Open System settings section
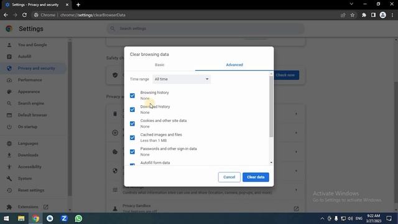Screen dimensions: 398x224 click(25, 179)
